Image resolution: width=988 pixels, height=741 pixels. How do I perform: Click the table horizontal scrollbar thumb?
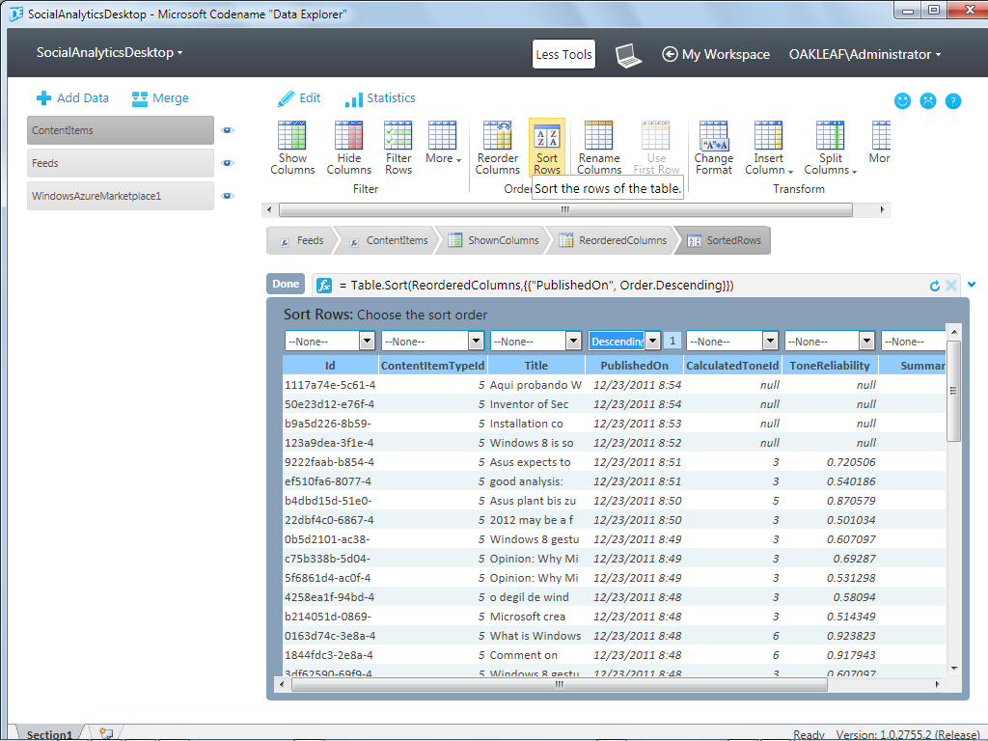pyautogui.click(x=559, y=684)
